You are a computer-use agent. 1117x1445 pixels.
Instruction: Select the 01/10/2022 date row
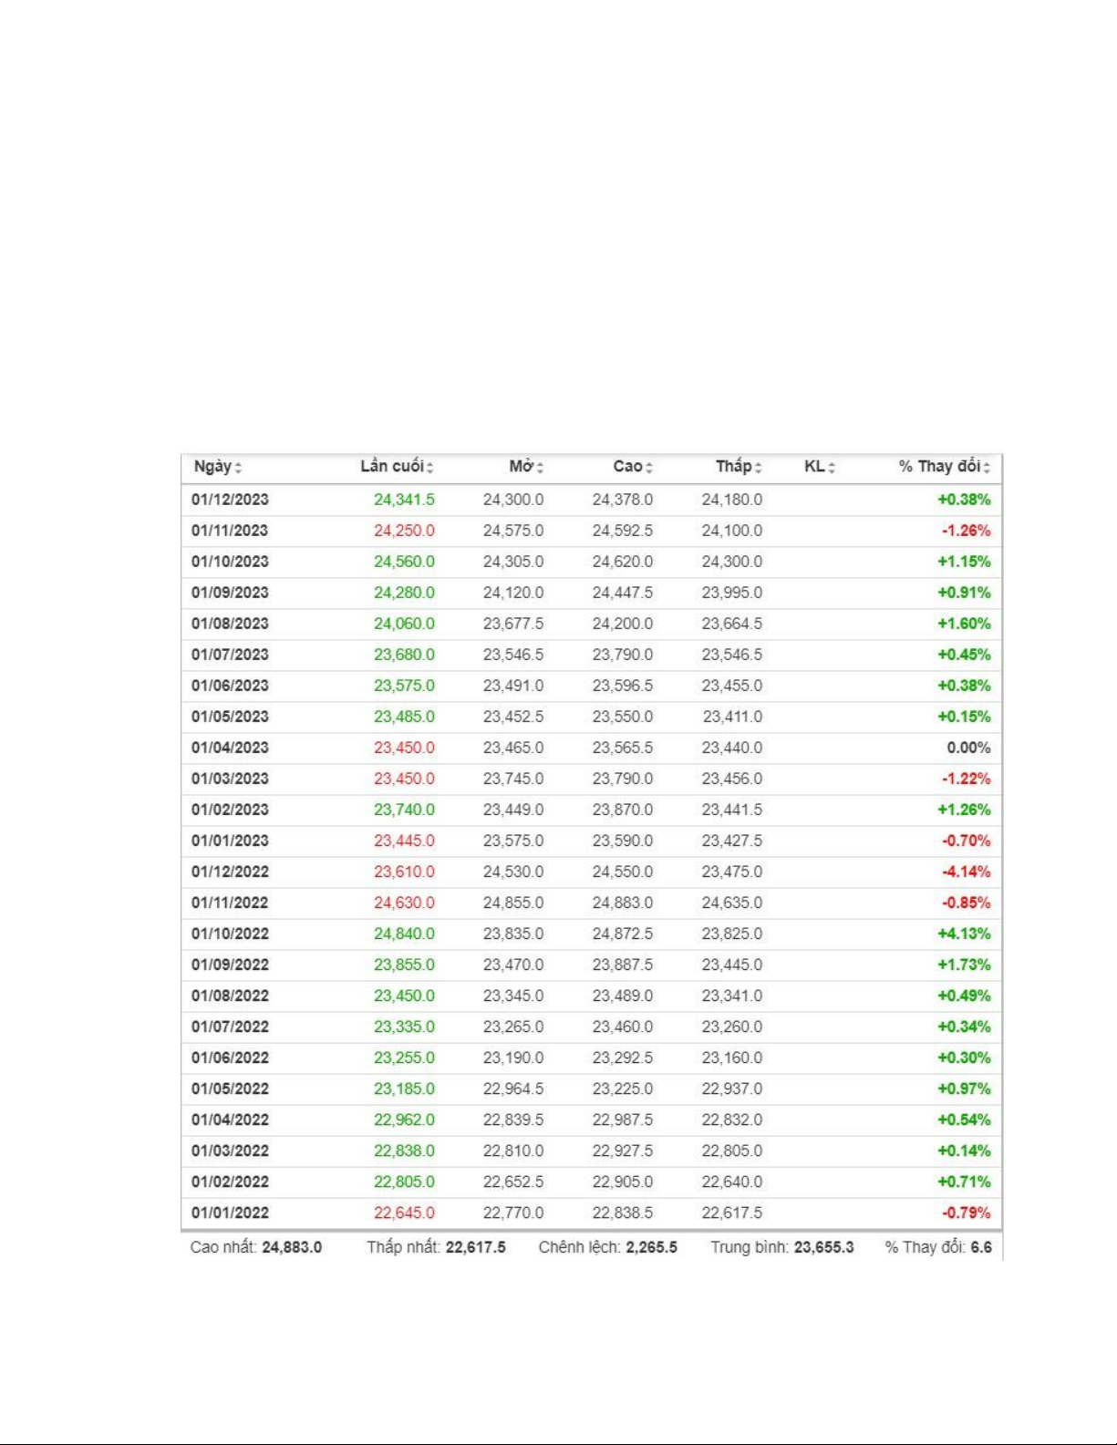coord(591,934)
